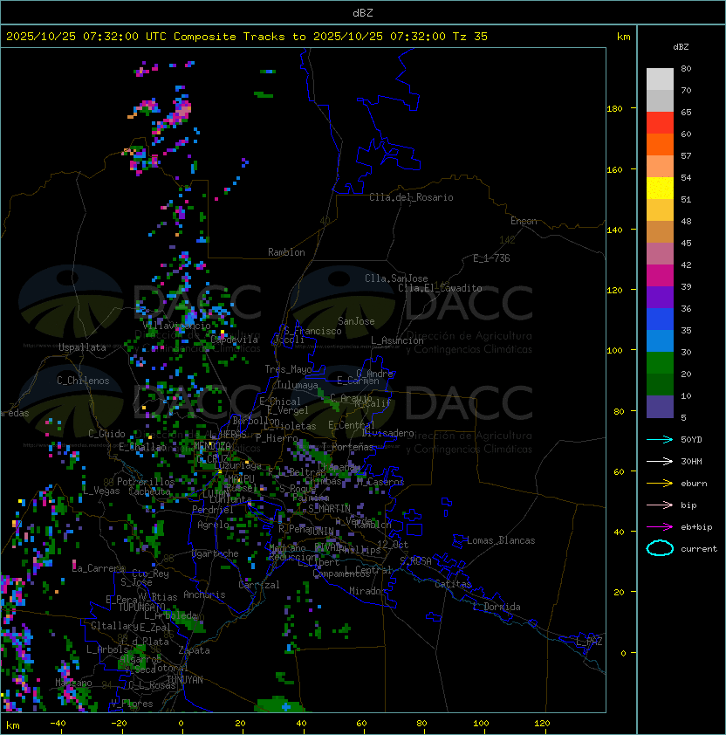Select the L_Asuncion place label

tap(397, 340)
